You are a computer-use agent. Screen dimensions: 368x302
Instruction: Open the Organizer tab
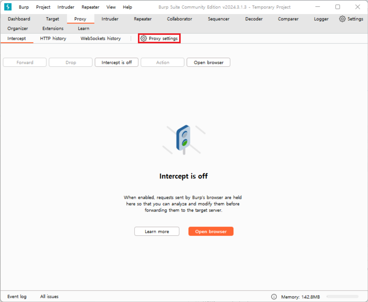click(x=18, y=28)
